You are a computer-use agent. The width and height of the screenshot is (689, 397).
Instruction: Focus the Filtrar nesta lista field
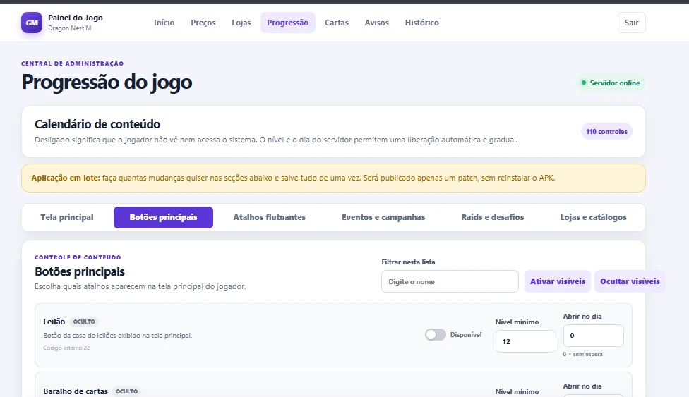tap(450, 281)
